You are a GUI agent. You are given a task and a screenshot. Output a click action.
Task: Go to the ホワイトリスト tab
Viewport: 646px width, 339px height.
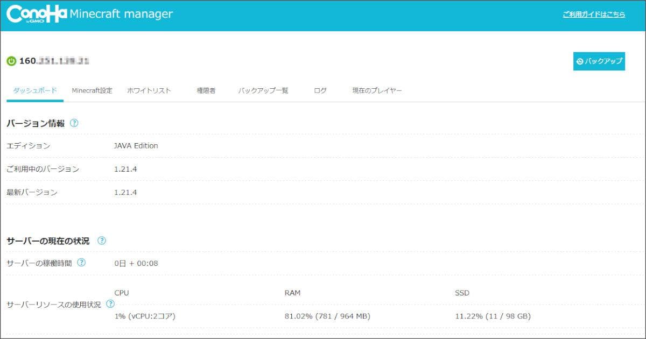[149, 90]
